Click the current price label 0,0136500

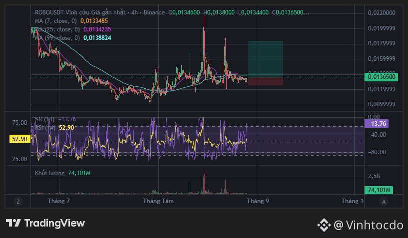[381, 77]
